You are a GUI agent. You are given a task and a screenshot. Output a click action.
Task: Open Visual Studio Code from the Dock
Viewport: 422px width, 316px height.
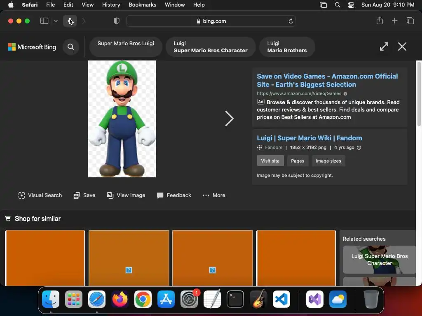click(281, 299)
